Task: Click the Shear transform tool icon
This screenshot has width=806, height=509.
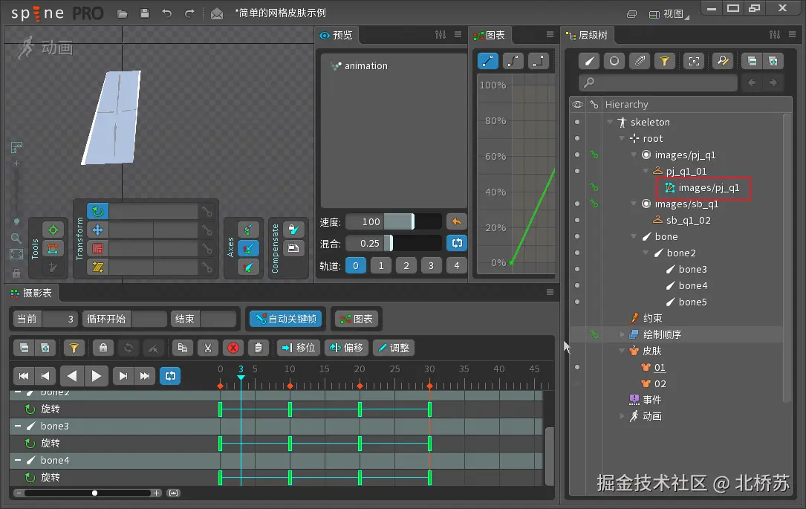Action: point(97,267)
